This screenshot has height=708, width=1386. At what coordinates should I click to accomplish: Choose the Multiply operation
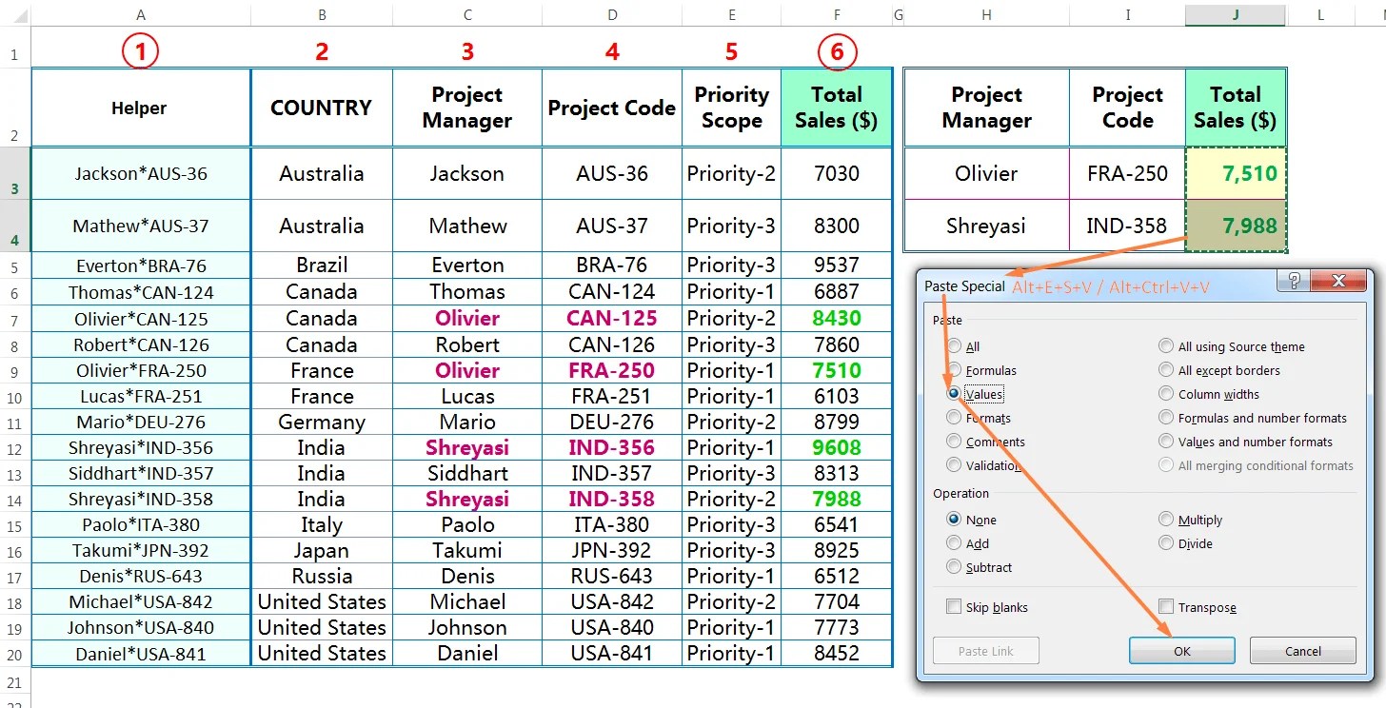tap(1165, 519)
